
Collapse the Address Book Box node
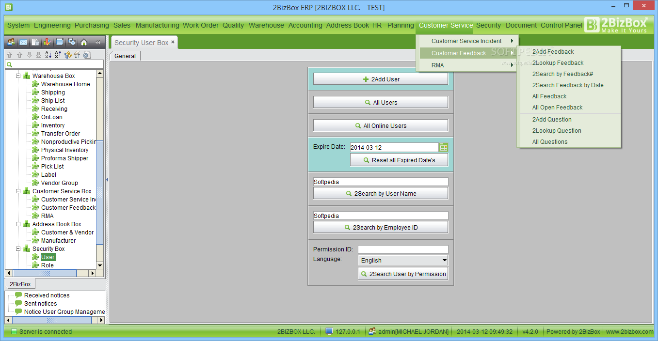click(18, 224)
